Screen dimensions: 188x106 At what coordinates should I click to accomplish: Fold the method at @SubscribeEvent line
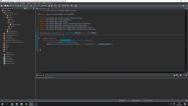point(39,38)
